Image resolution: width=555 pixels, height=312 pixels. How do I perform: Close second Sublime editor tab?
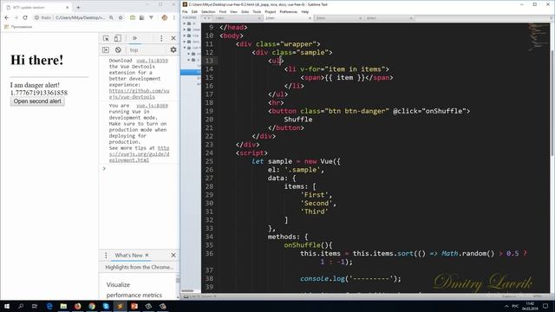pos(310,18)
